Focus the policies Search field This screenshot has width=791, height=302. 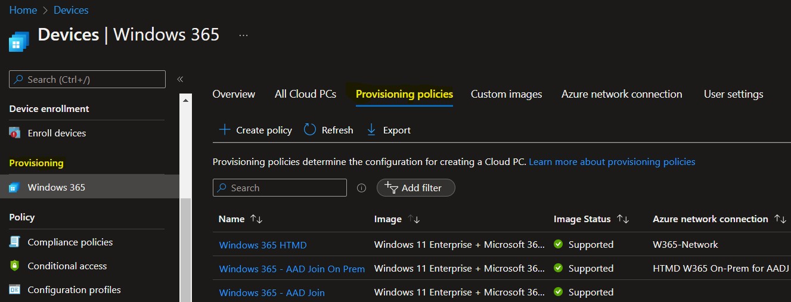[280, 188]
